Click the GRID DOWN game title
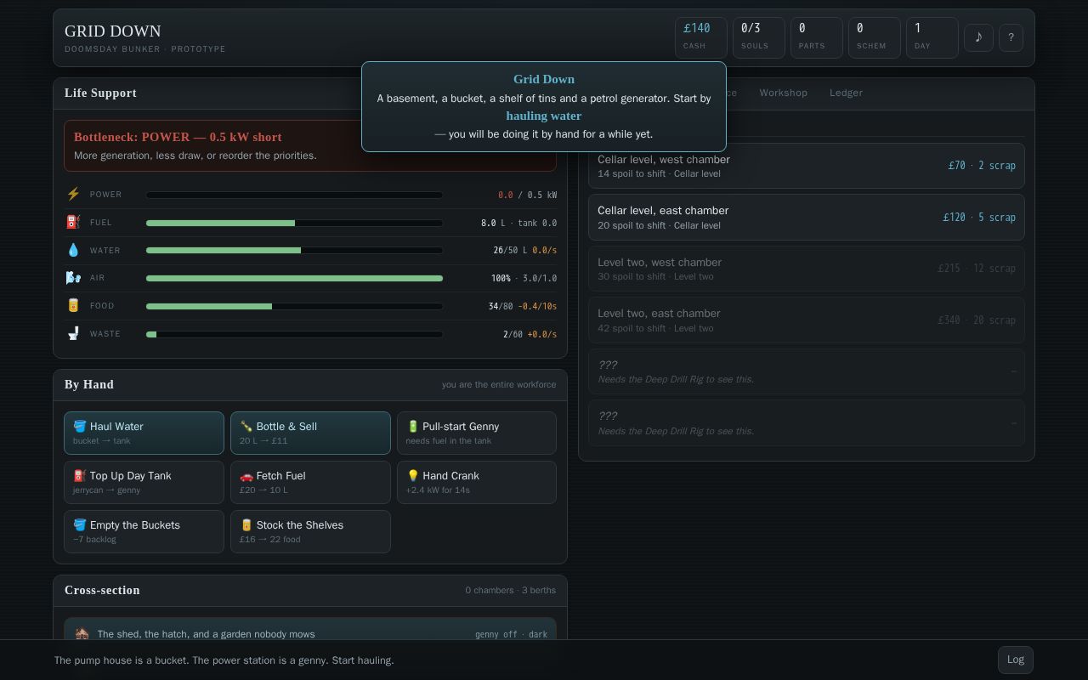 (x=113, y=31)
